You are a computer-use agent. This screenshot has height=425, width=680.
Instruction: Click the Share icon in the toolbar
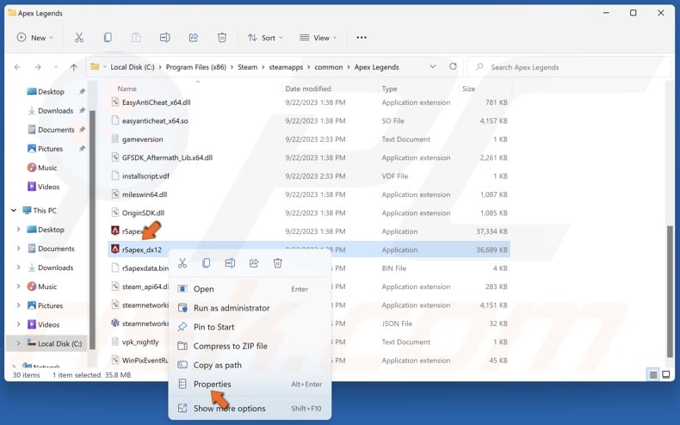[x=194, y=38]
